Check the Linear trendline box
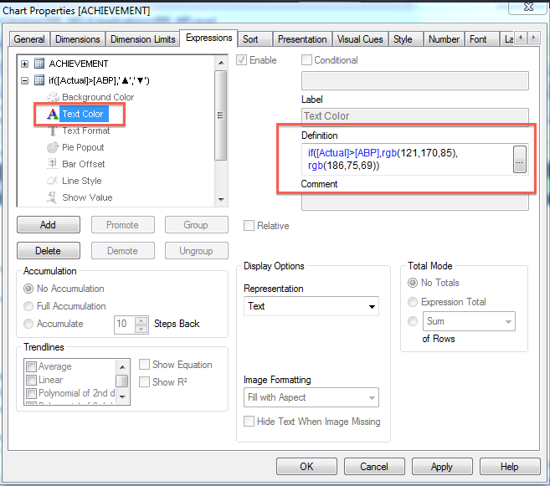Screen dimensions: 550x486 click(x=32, y=380)
